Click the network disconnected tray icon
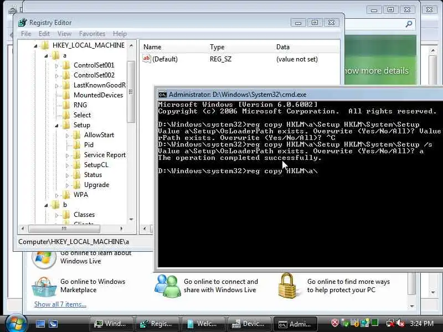 [x=390, y=323]
